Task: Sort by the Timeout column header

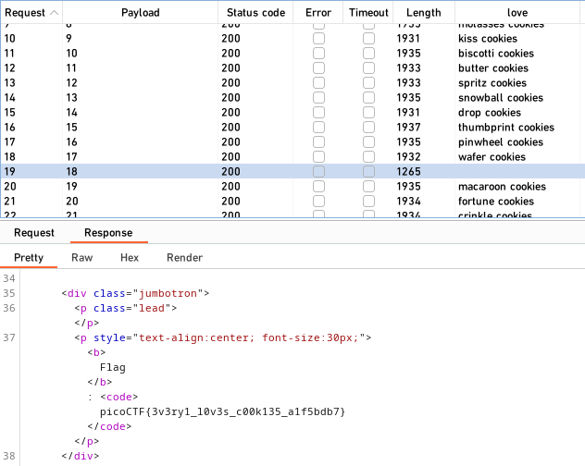Action: (x=368, y=13)
